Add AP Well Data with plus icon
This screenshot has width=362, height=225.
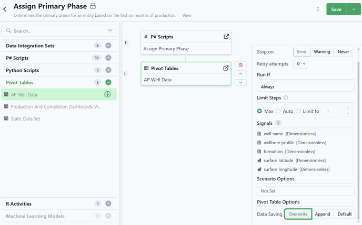[107, 94]
